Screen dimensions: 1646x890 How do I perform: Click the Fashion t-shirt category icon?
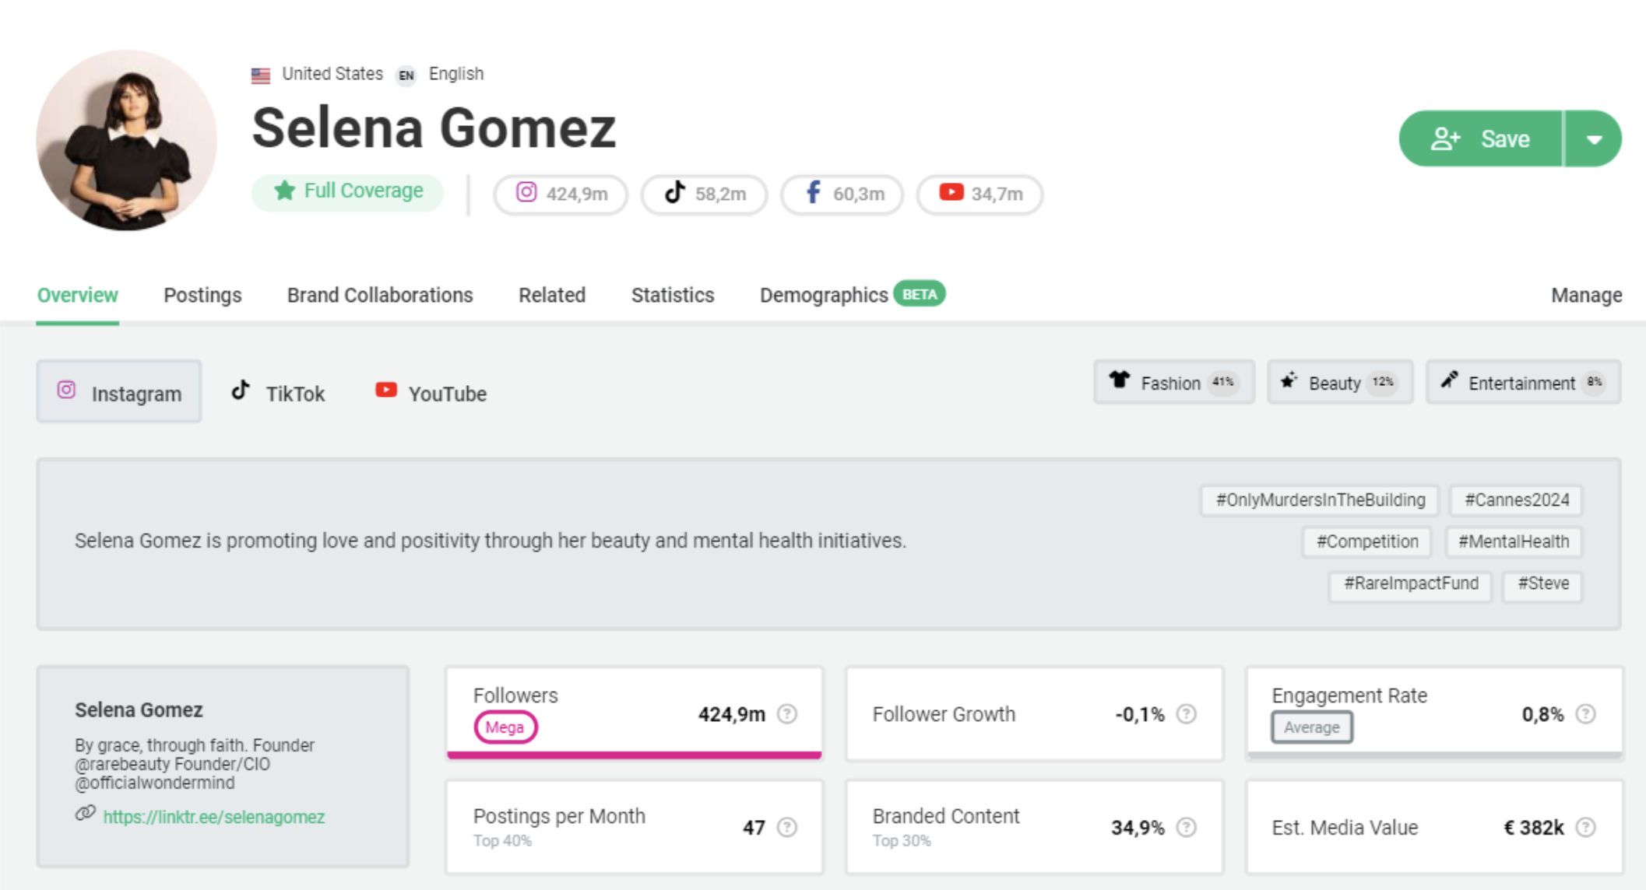pyautogui.click(x=1120, y=381)
